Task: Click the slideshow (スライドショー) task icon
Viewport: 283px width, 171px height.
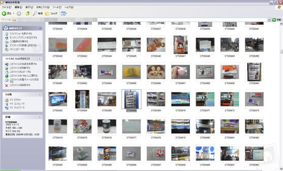Action: point(7,34)
